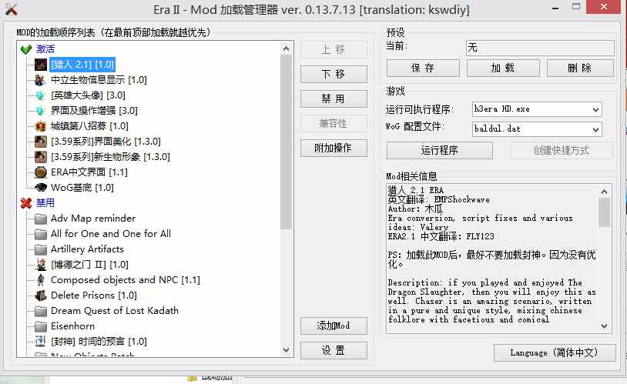
Task: Close the Mod manager window
Action: (x=604, y=7)
